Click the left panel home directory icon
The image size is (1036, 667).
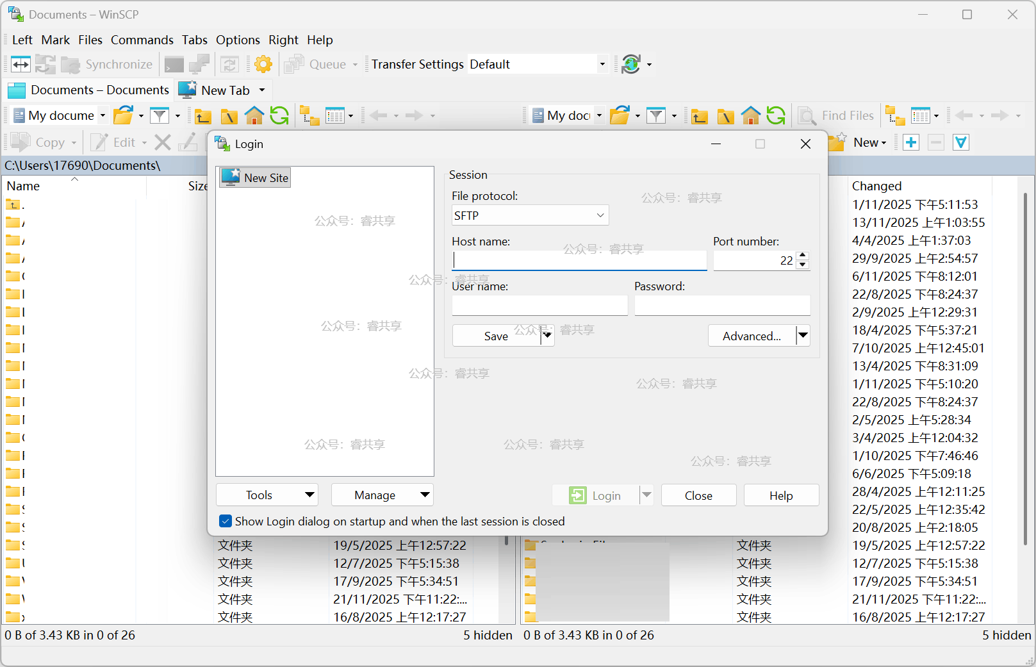pos(254,116)
